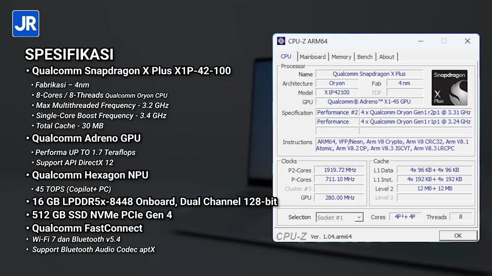
Task: Click the SPESIFIKASI heading
Action: pyautogui.click(x=69, y=54)
